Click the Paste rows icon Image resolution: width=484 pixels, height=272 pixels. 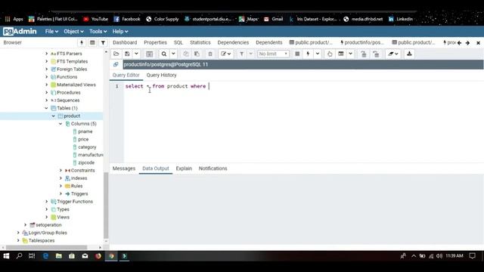coord(197,54)
